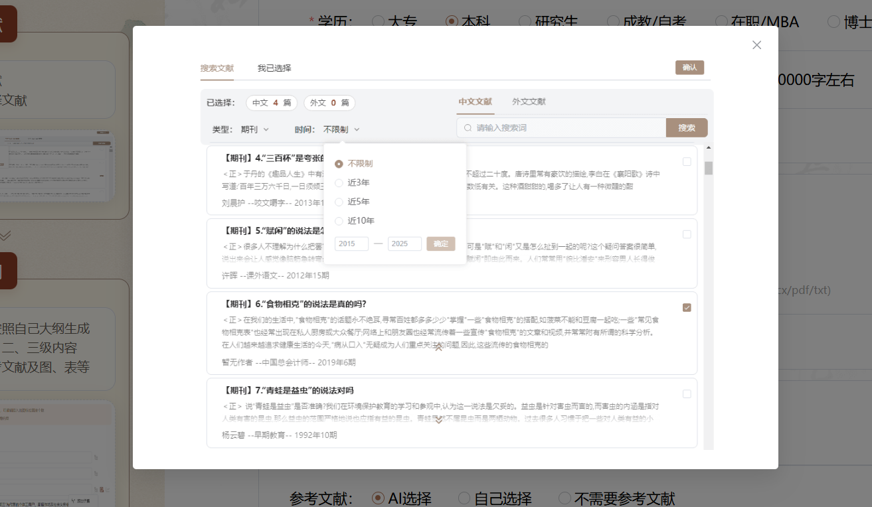Check the article 4 三百杯 checkbox
Viewport: 872px width, 507px height.
[x=687, y=161]
